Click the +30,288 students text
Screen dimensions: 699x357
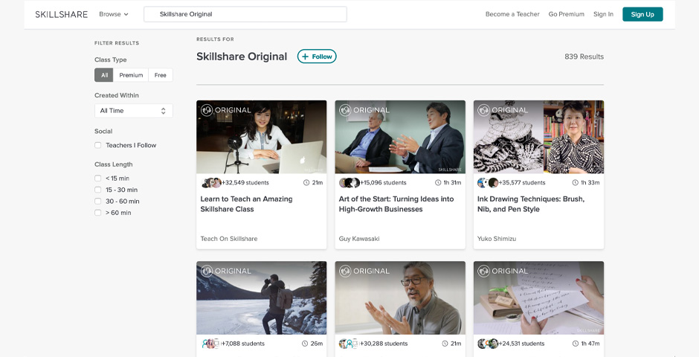pyautogui.click(x=384, y=344)
